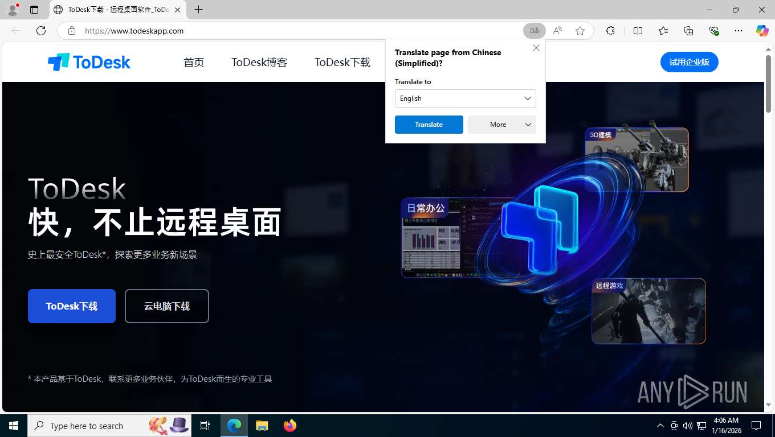The image size is (775, 437).
Task: Dismiss the translate popup with the X
Action: 536,48
